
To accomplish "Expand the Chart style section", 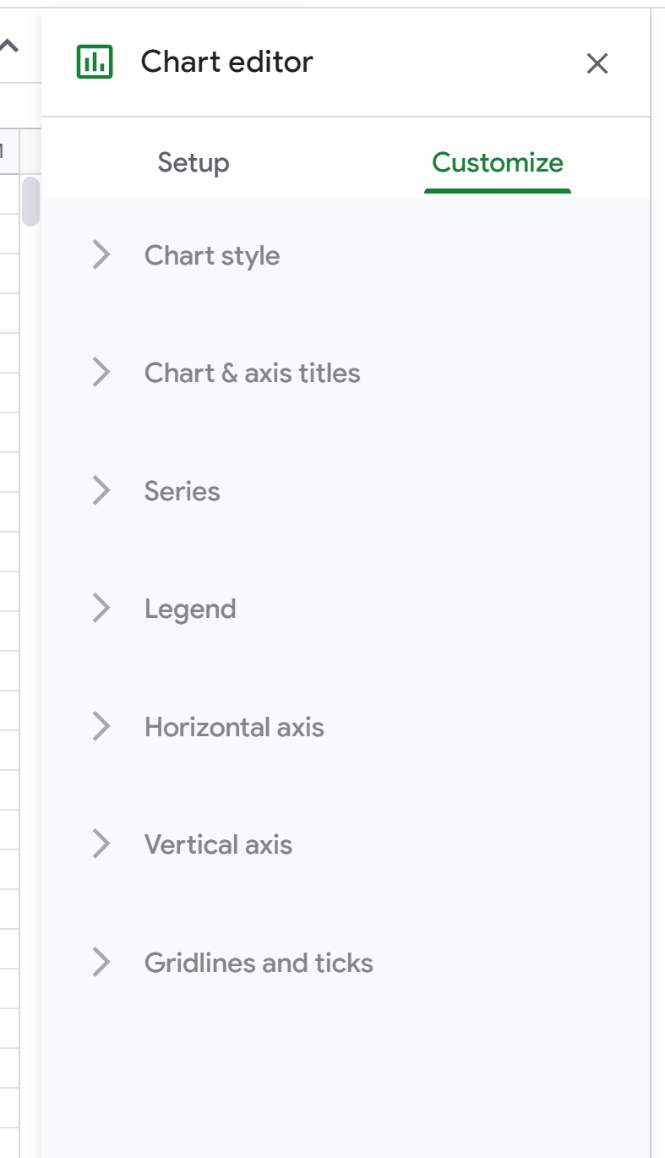I will coord(212,255).
